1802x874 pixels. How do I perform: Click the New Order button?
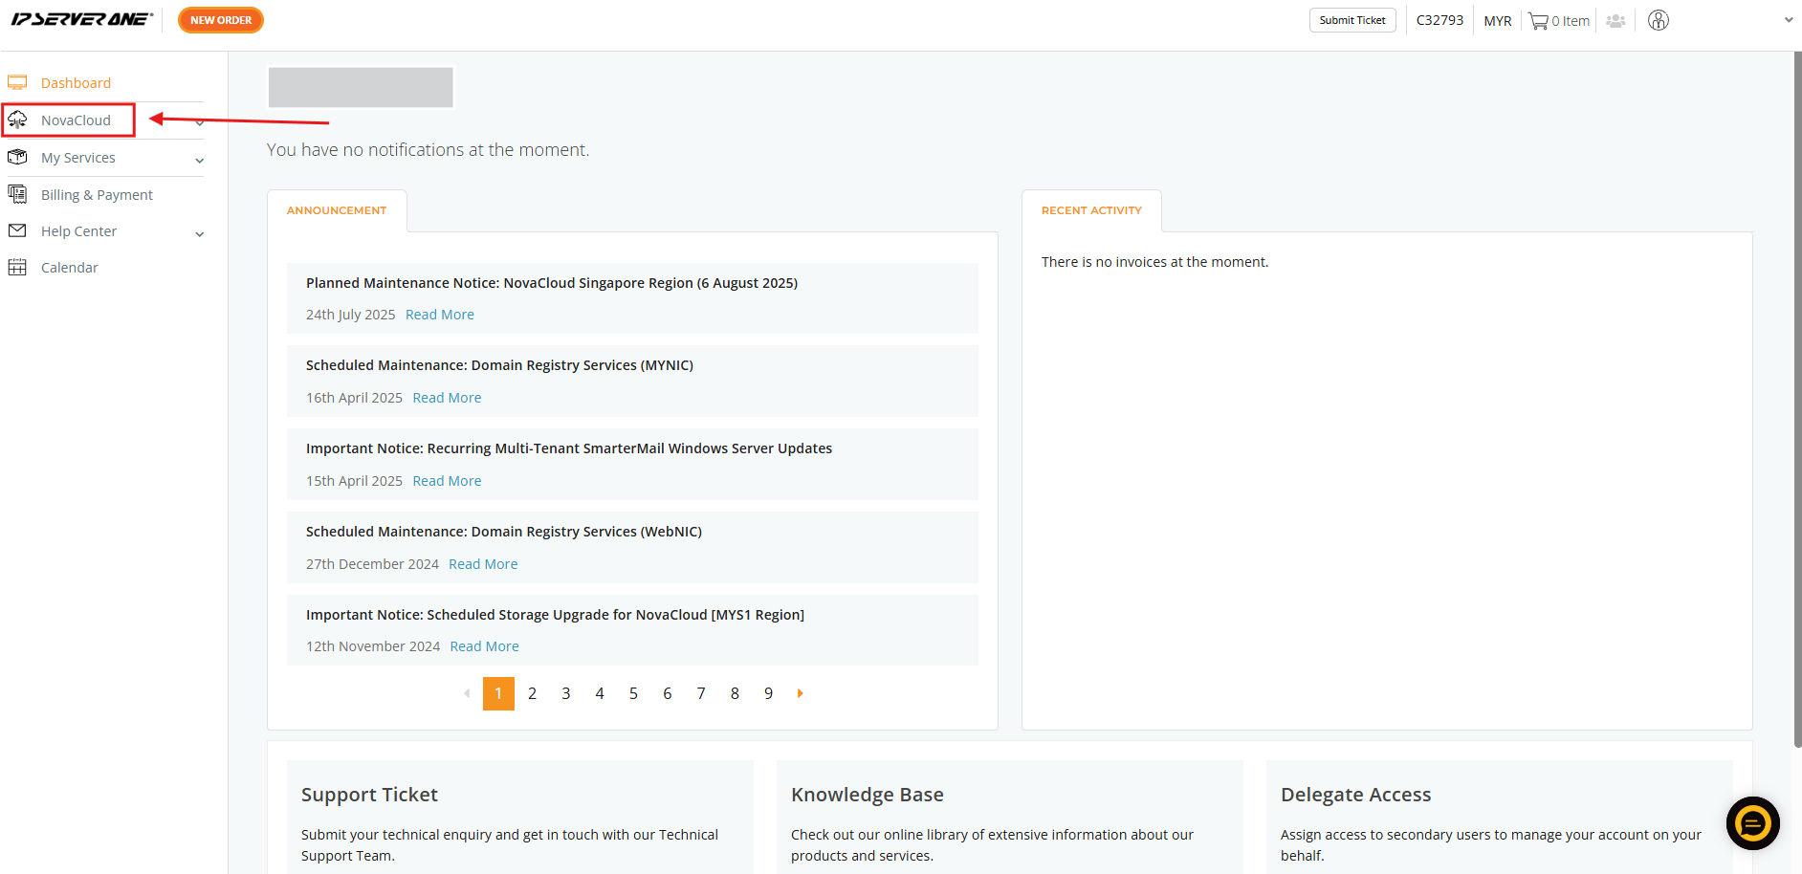click(221, 20)
